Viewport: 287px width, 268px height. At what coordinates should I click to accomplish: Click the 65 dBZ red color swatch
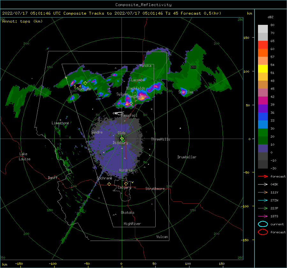[x=263, y=45]
